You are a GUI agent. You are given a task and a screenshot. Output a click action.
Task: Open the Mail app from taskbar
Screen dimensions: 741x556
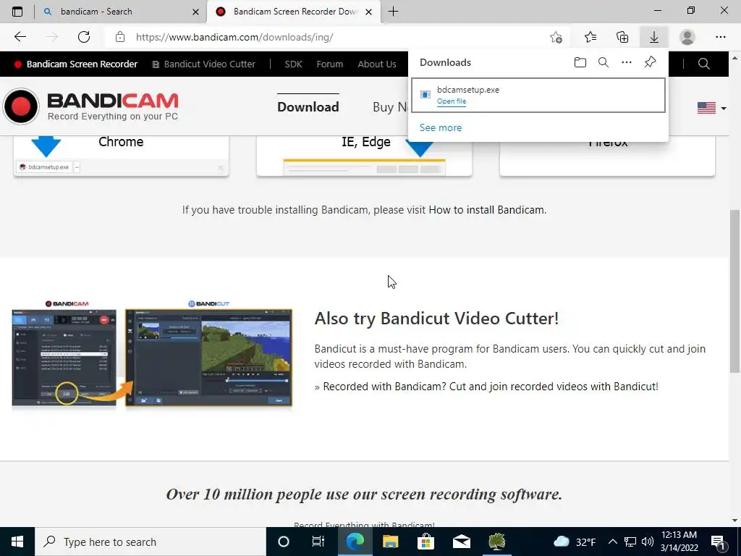tap(461, 542)
